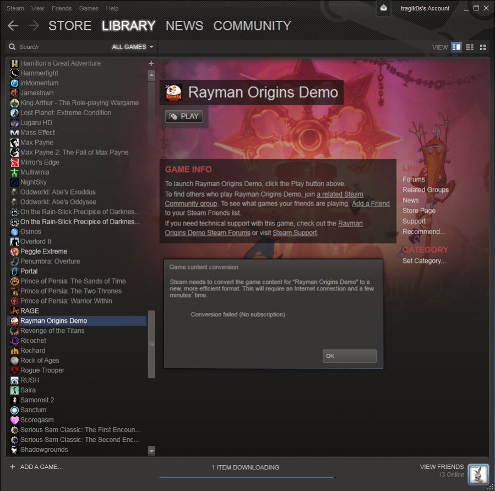
Task: Click the Ricochet game icon
Action: [x=14, y=341]
